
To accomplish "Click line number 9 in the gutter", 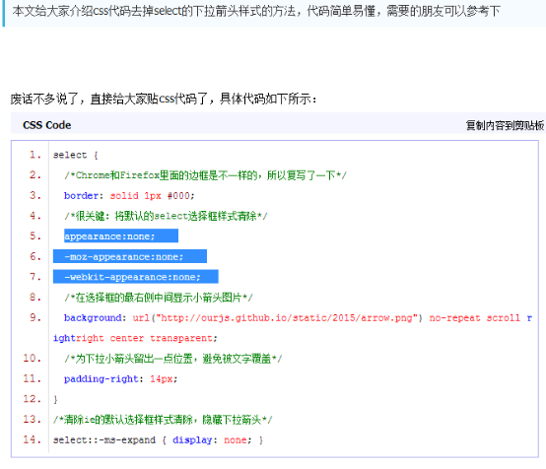I will click(35, 317).
